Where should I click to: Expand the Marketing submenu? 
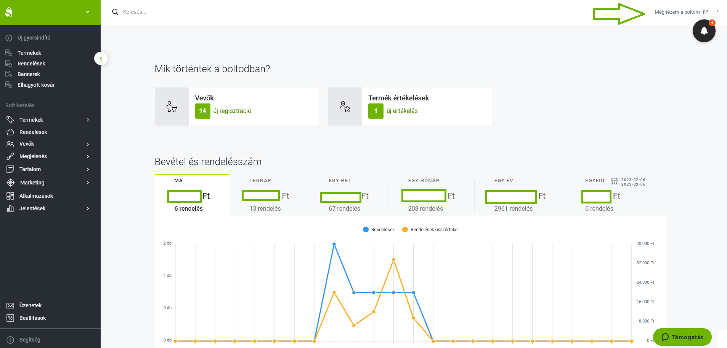coord(88,183)
